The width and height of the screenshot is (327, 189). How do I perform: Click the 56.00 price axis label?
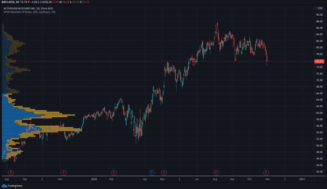319,126
